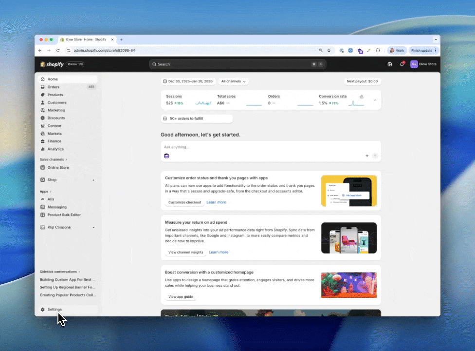Select Products in the sidebar

pos(55,95)
